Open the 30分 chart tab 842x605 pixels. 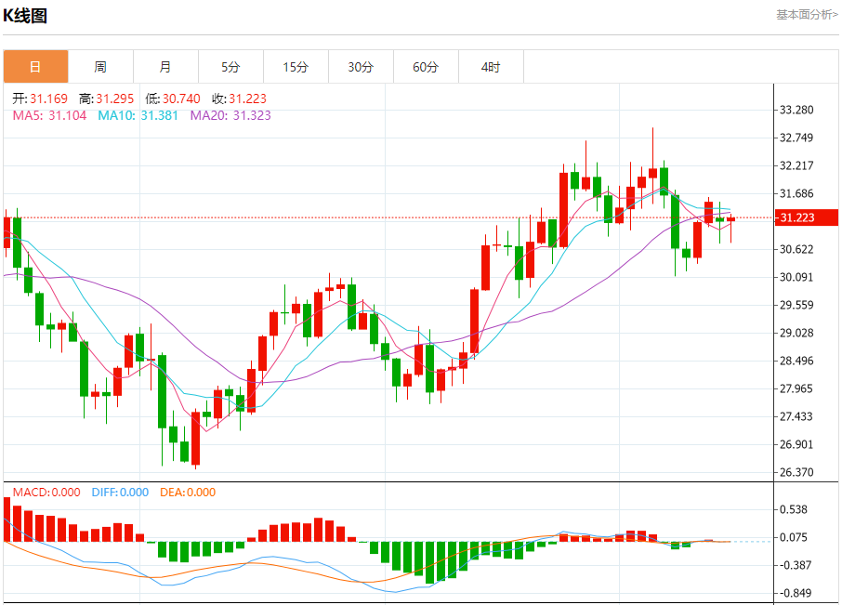(361, 67)
